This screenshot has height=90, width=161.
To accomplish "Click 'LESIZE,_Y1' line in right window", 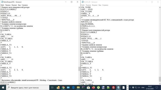I will pyautogui.click(x=90, y=15).
